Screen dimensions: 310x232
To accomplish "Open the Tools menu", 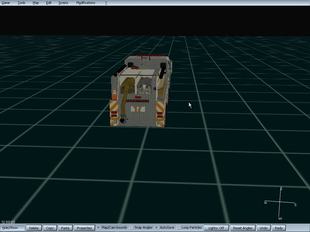I will [21, 3].
